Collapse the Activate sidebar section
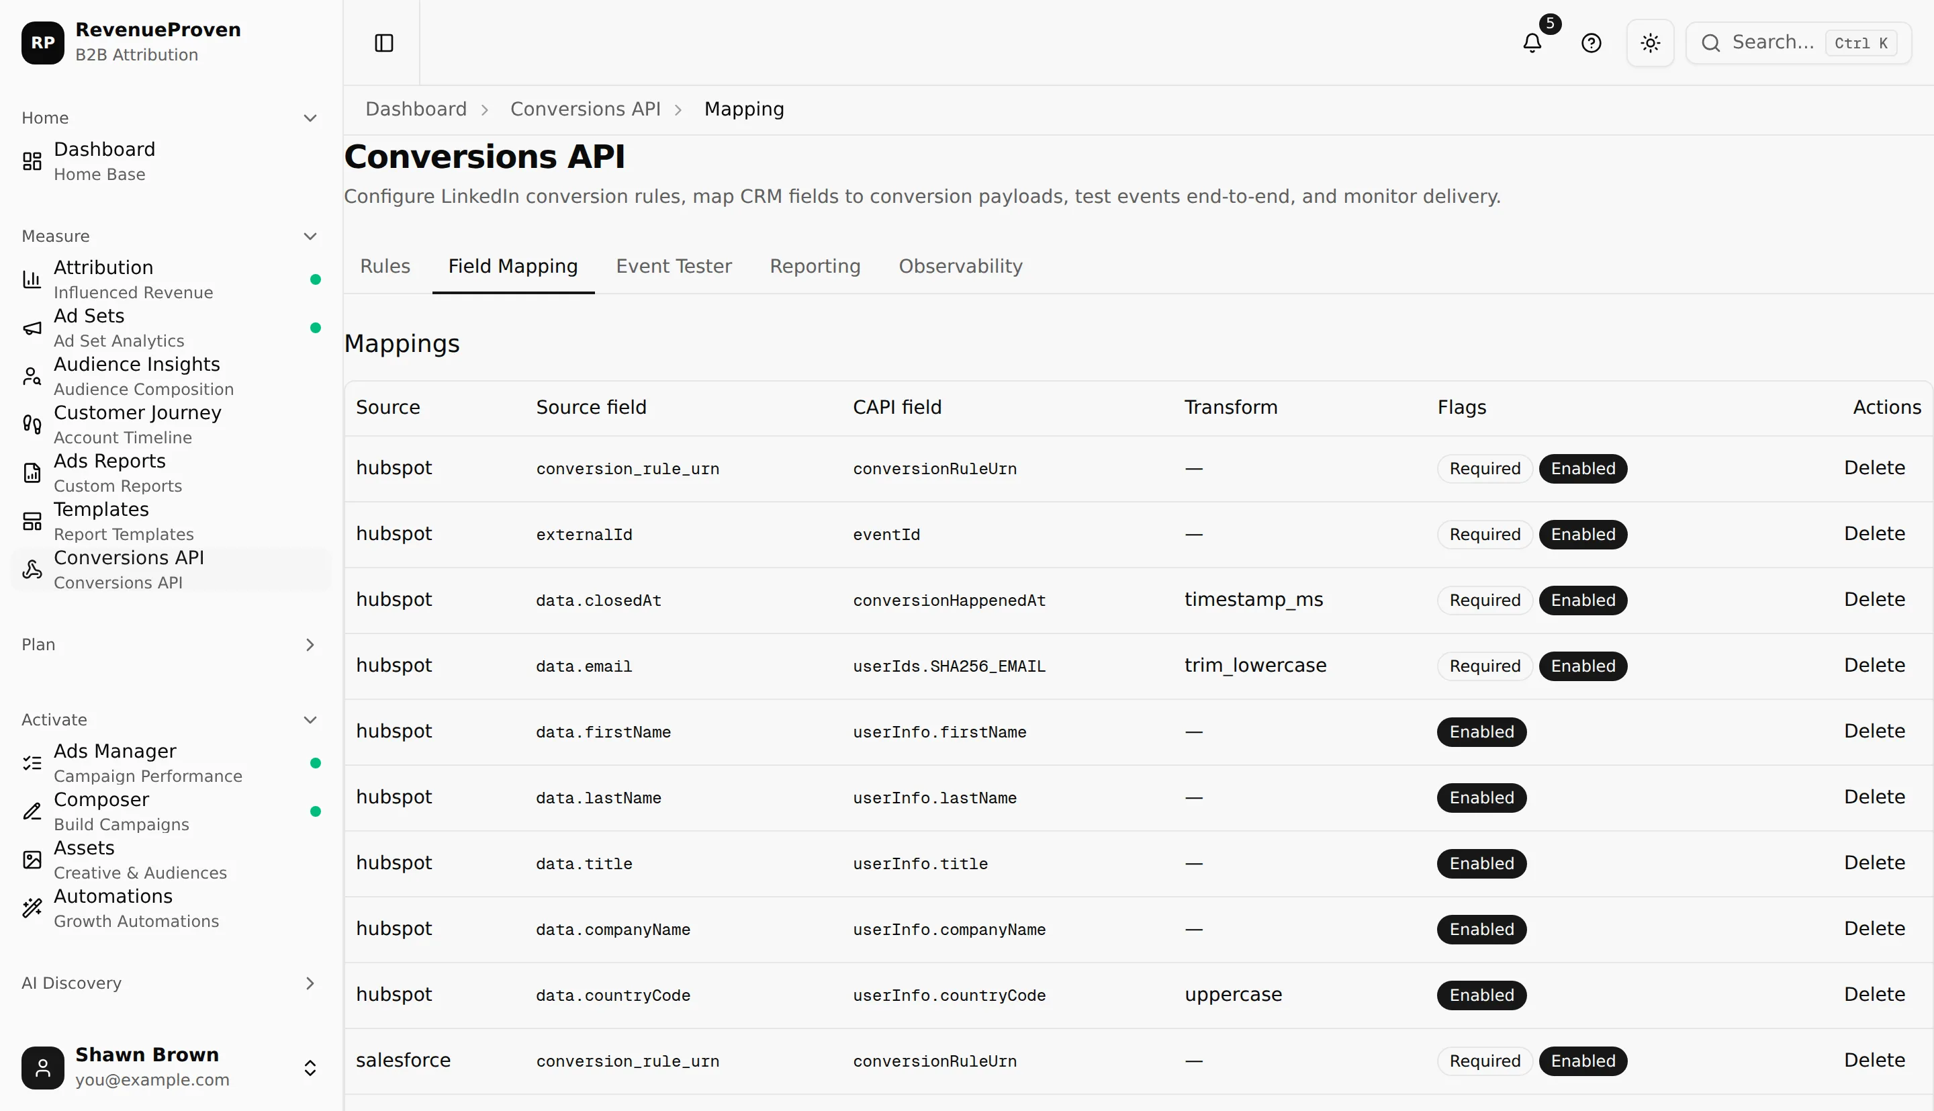The width and height of the screenshot is (1934, 1111). click(310, 720)
